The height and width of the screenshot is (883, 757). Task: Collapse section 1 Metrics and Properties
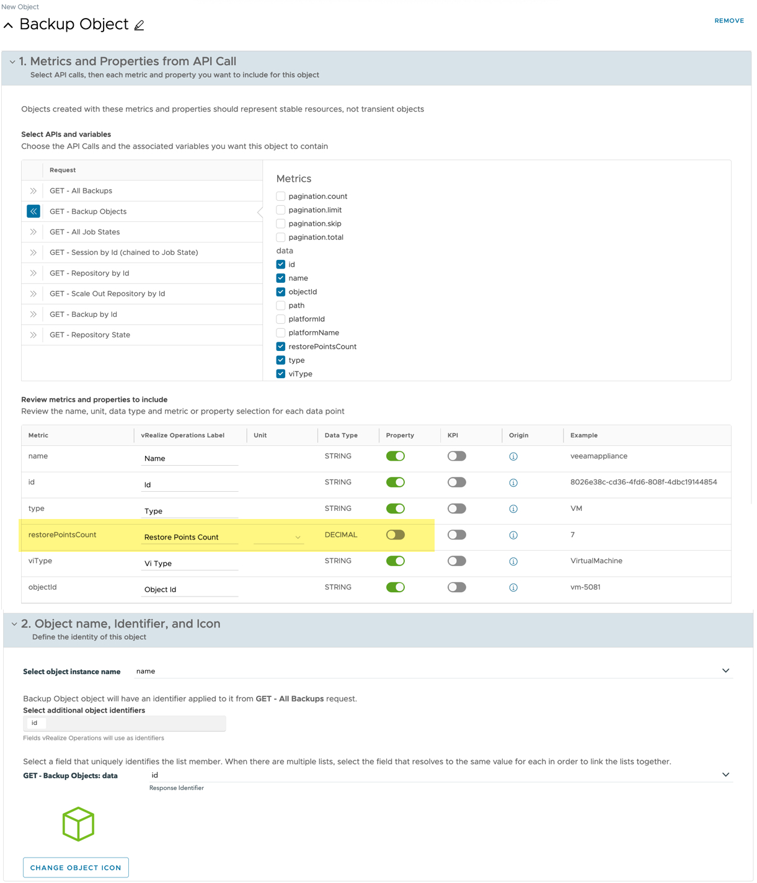[x=12, y=61]
